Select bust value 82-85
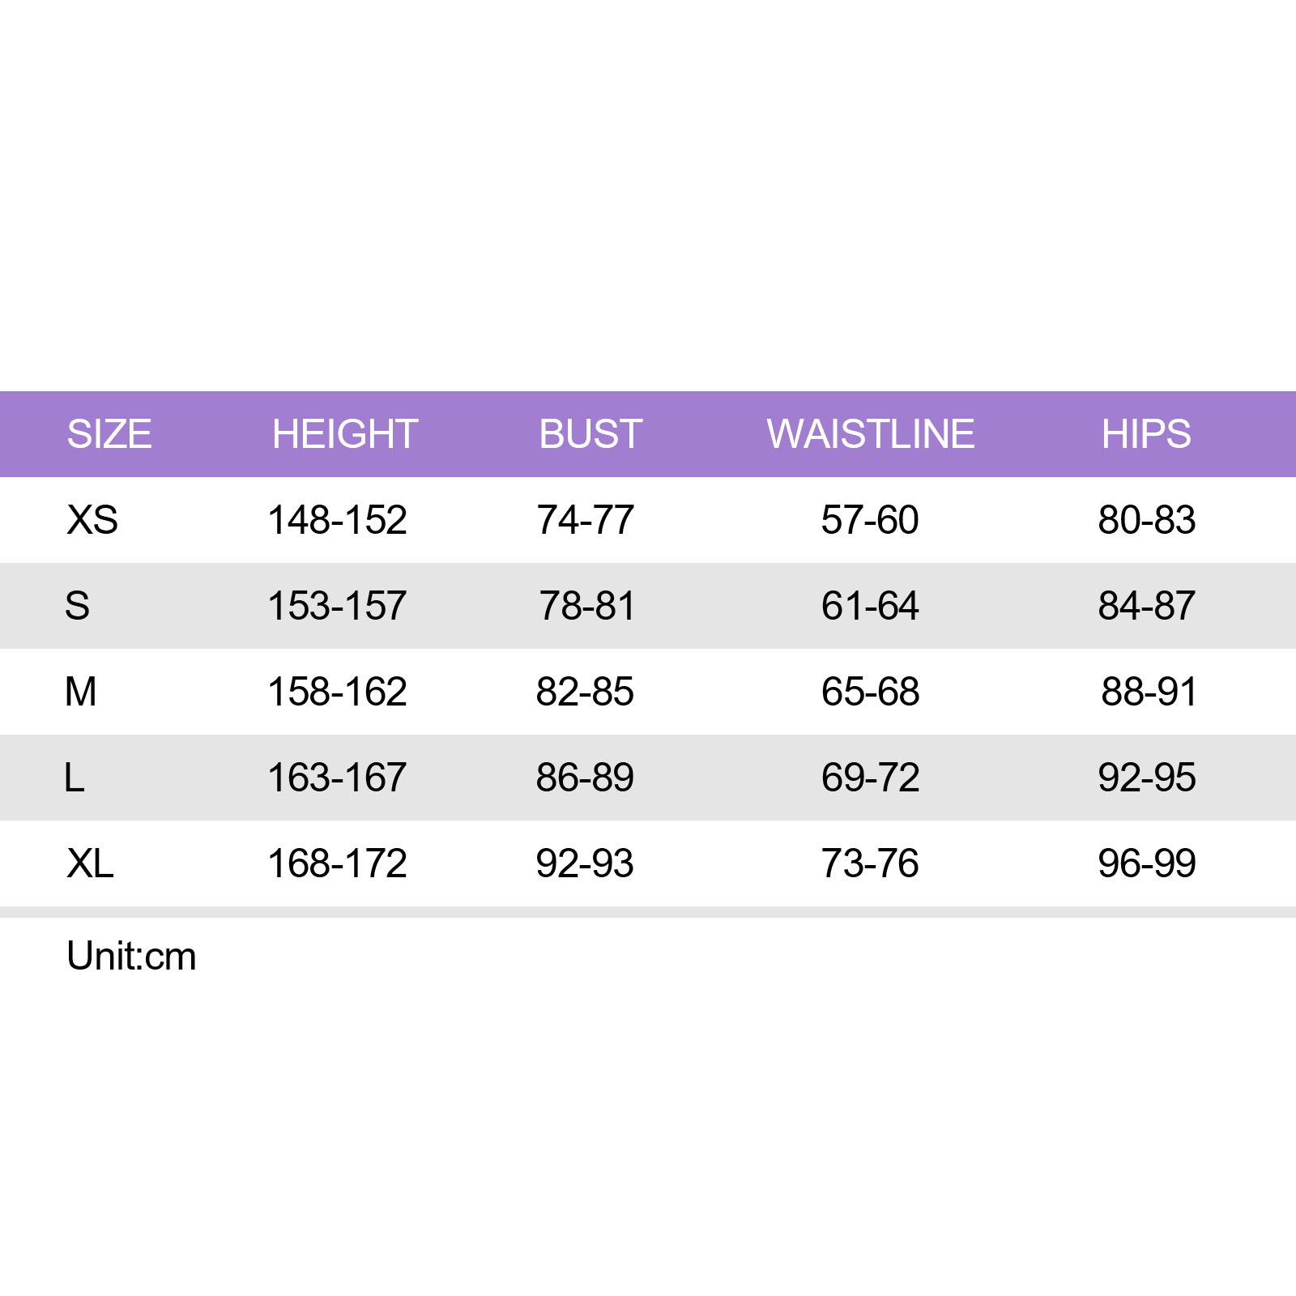This screenshot has height=1296, width=1296. coord(585,692)
